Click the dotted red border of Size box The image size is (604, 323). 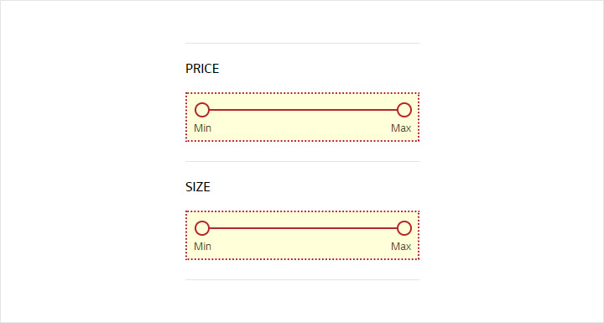pyautogui.click(x=302, y=211)
